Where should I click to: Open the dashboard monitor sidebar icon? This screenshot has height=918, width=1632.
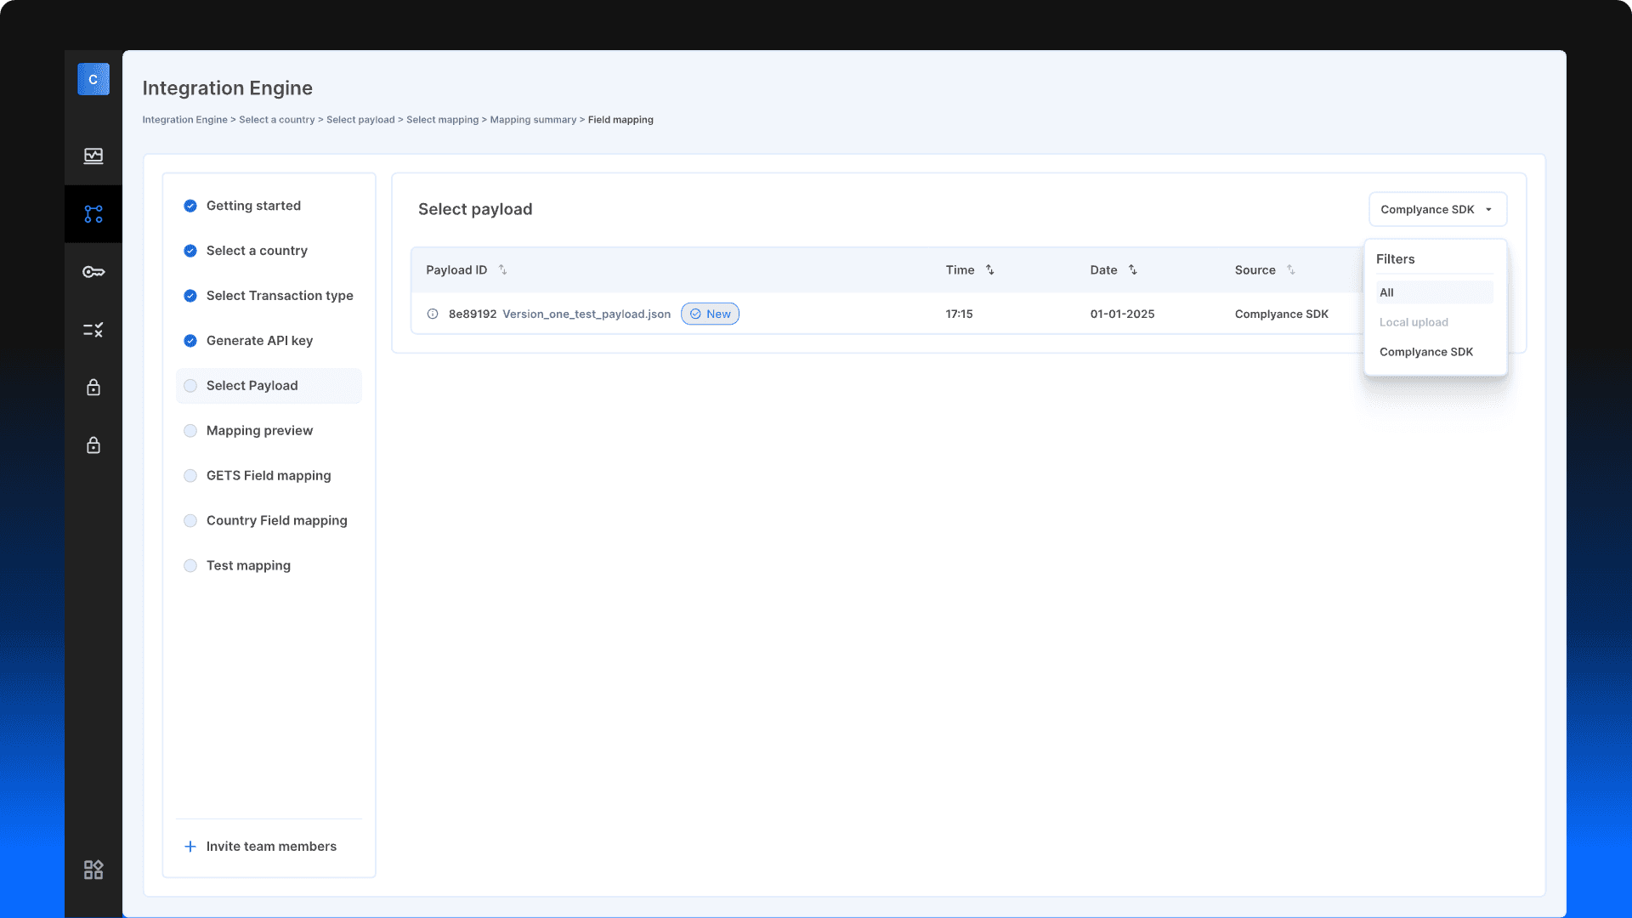[93, 156]
